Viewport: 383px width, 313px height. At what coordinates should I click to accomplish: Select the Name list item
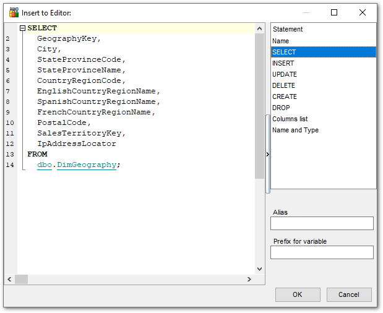281,41
